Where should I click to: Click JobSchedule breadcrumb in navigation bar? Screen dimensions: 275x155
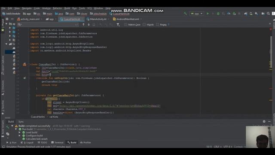pyautogui.click(x=12, y=13)
